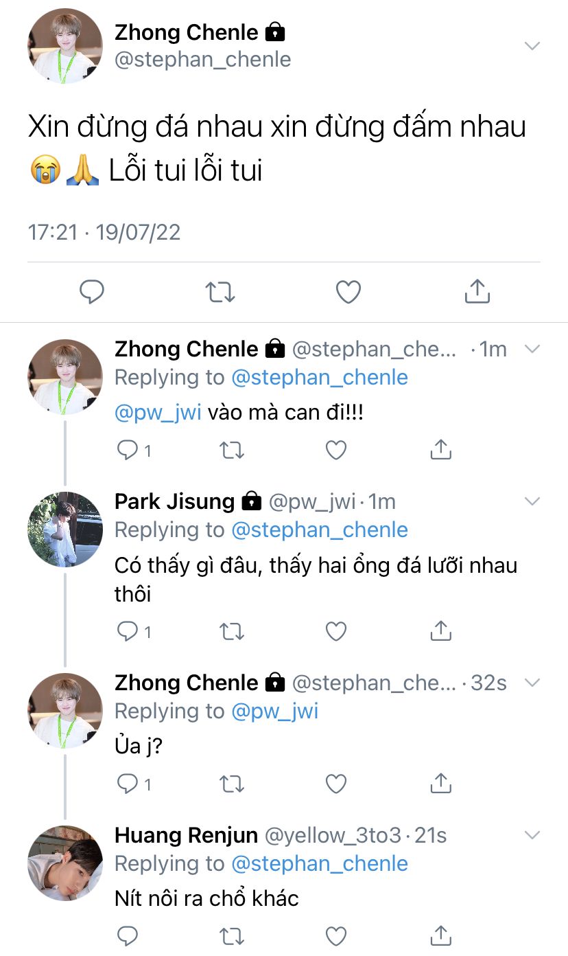568x956 pixels.
Task: Like the 'vào mà can đi!!!' reply
Action: point(335,450)
